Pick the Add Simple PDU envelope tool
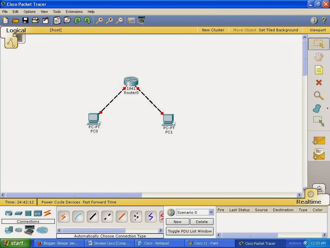 (x=319, y=140)
